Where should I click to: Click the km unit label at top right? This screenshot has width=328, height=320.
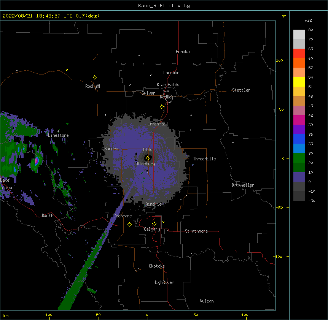pos(283,16)
